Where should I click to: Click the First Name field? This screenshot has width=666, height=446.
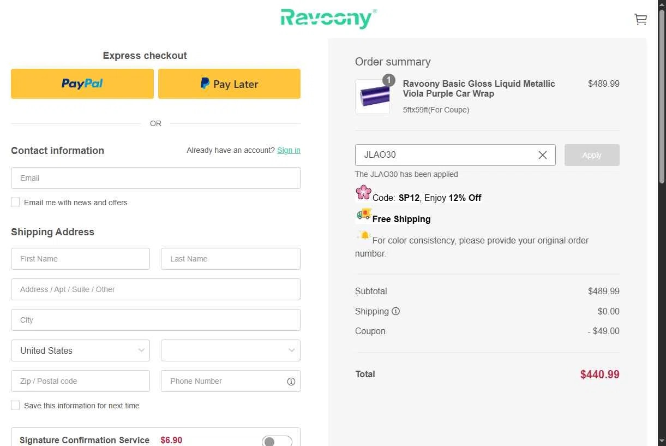80,259
